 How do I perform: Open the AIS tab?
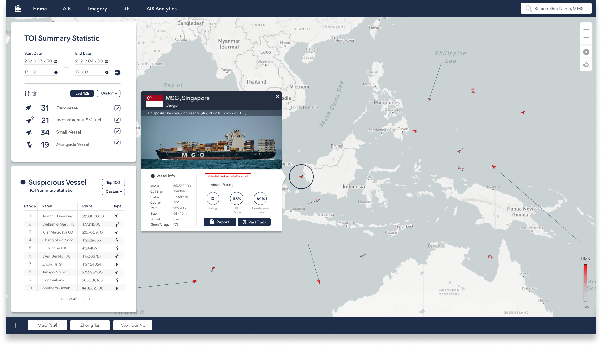click(x=67, y=9)
